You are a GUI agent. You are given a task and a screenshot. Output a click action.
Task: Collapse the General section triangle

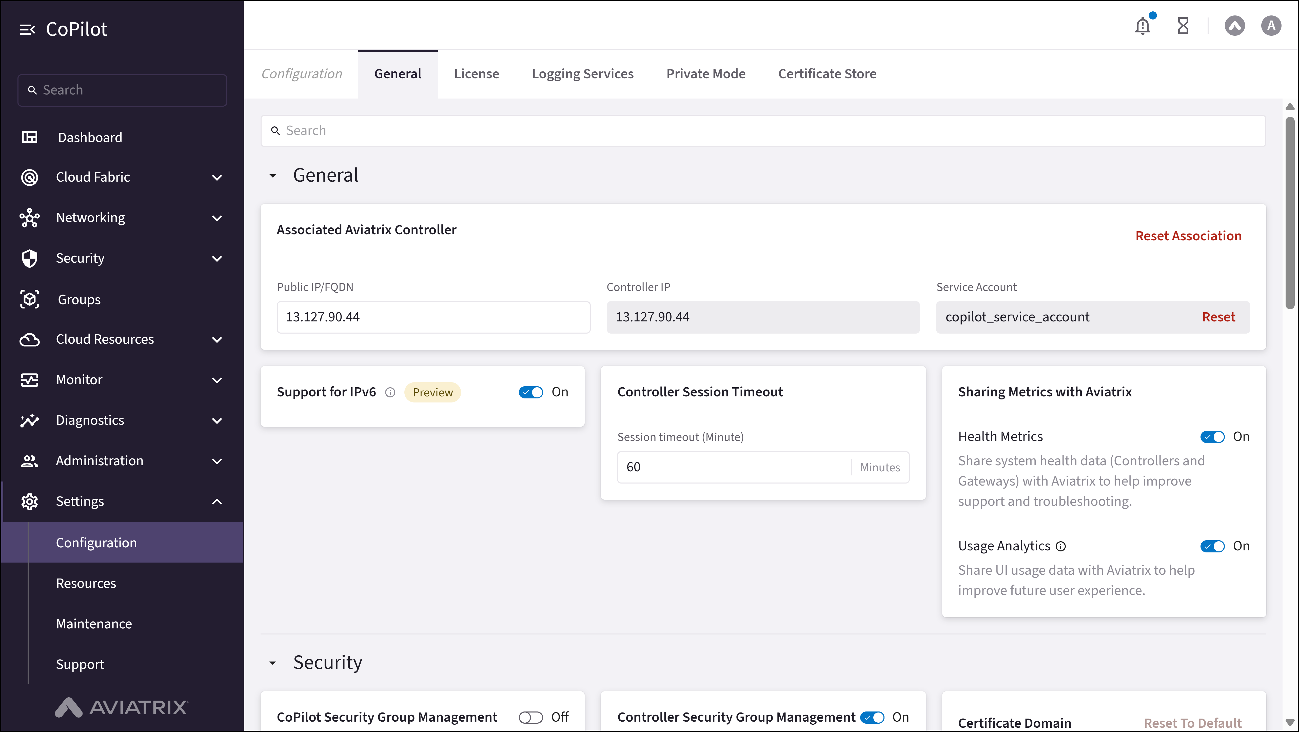[273, 176]
